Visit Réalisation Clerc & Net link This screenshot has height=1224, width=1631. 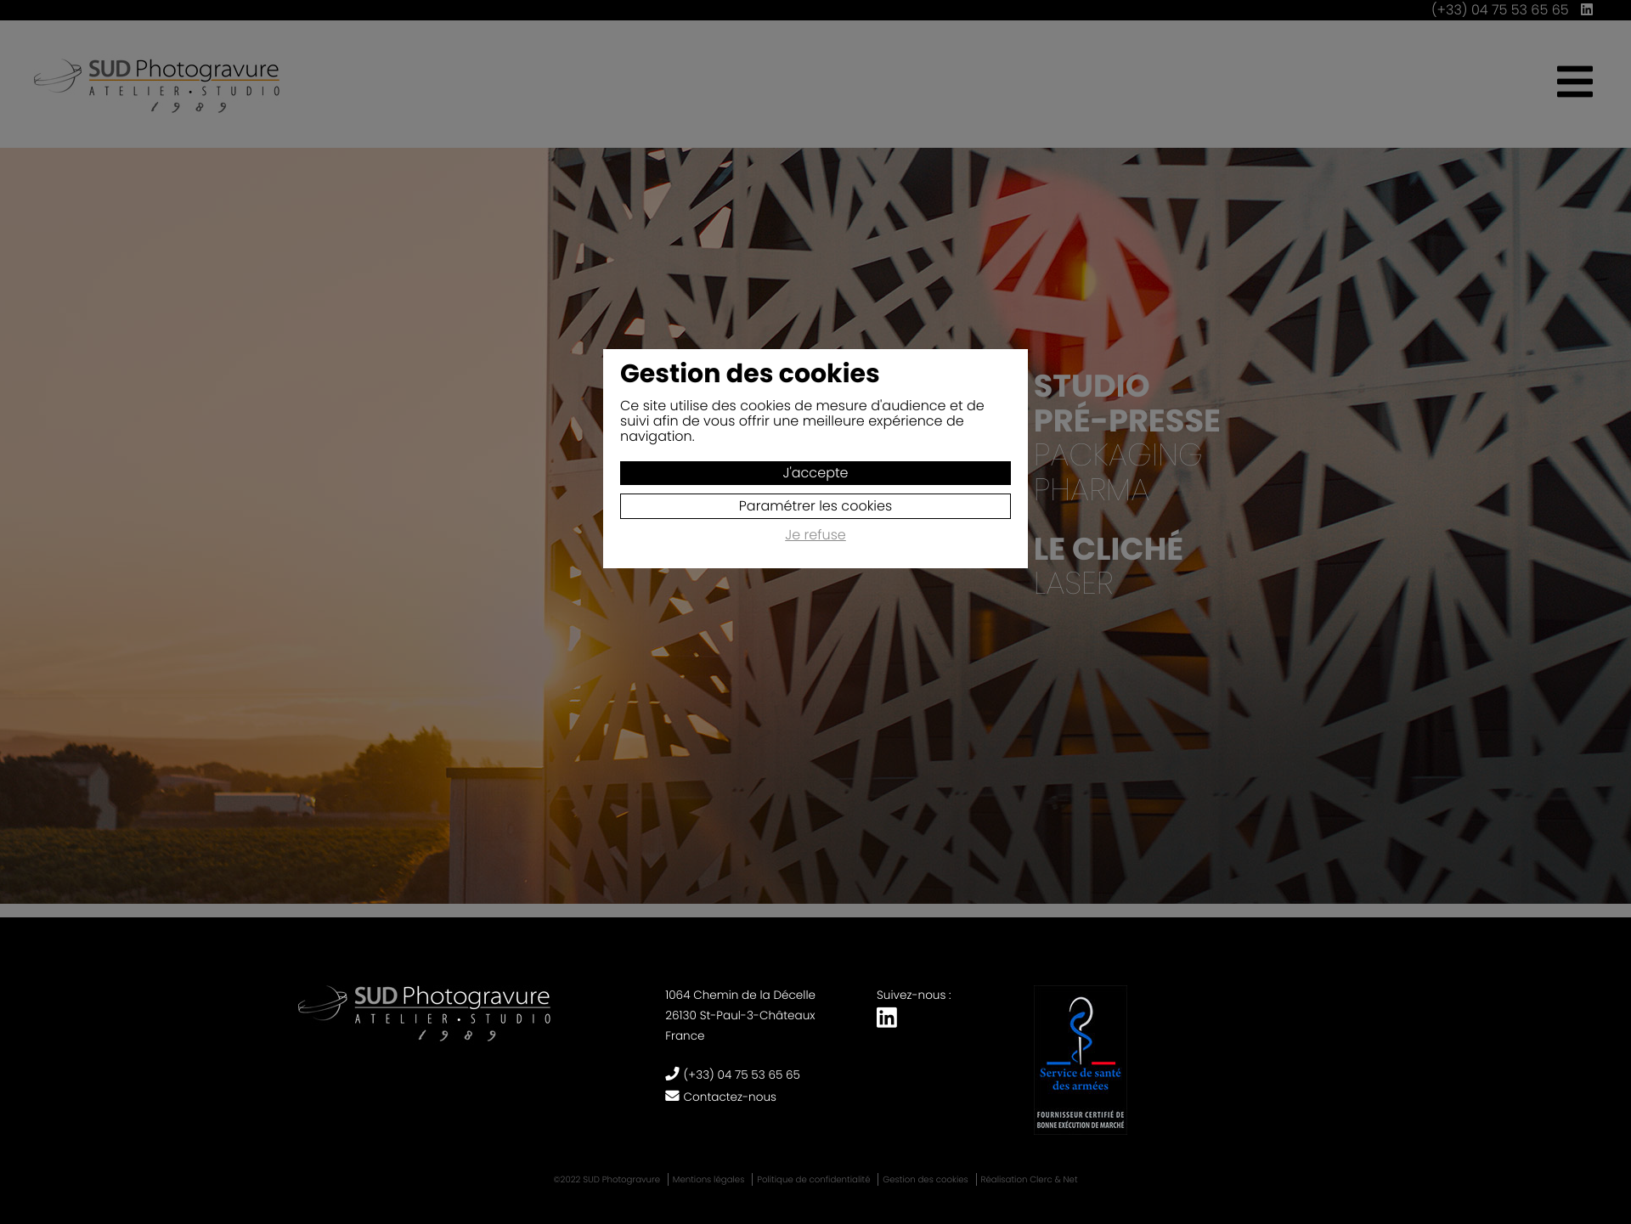coord(1029,1179)
